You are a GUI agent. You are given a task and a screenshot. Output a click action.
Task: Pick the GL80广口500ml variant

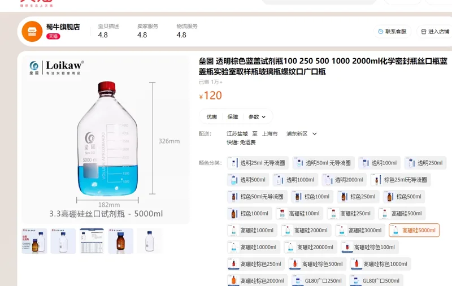click(376, 280)
